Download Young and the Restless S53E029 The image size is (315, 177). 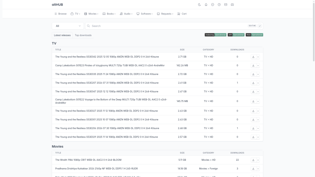(253, 137)
